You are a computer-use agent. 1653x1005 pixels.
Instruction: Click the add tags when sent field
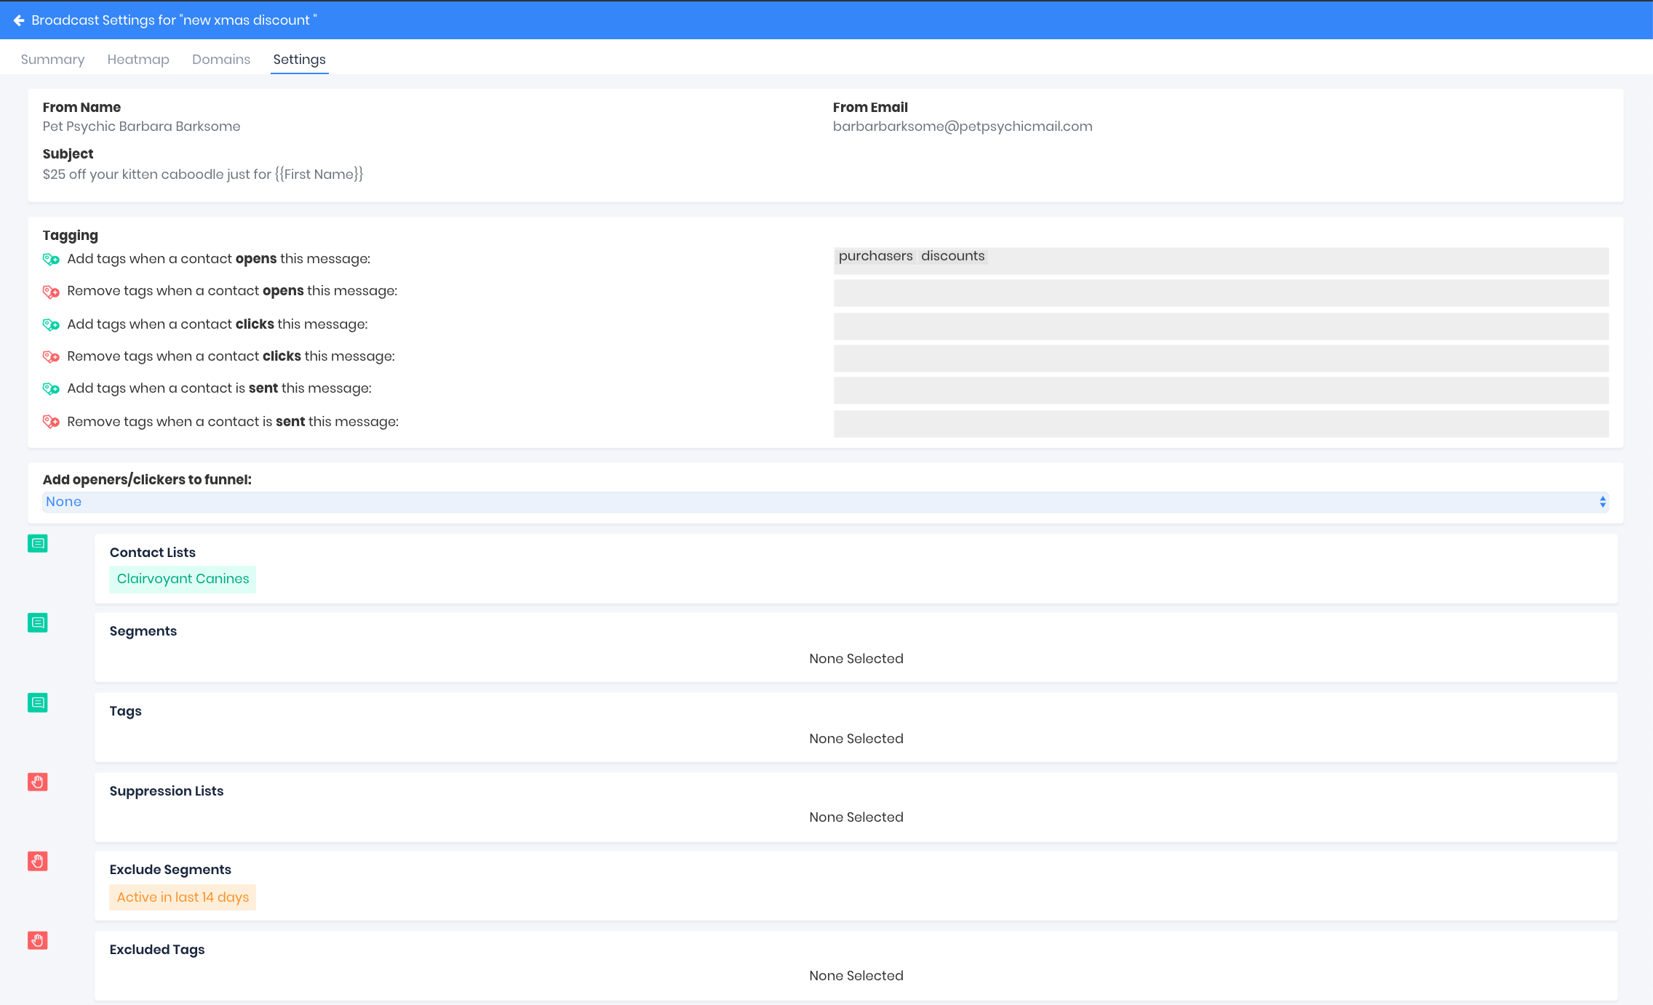tap(1221, 390)
